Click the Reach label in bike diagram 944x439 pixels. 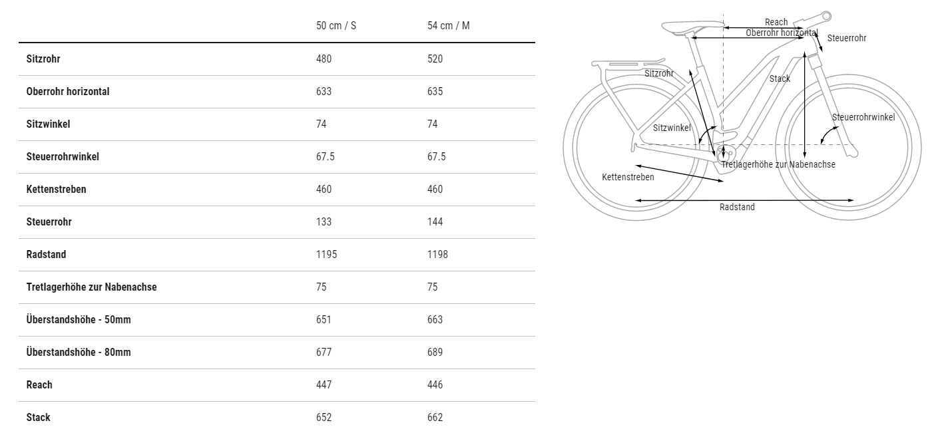(776, 23)
